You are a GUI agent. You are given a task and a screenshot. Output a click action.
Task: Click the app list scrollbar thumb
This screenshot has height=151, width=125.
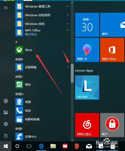click(x=72, y=73)
